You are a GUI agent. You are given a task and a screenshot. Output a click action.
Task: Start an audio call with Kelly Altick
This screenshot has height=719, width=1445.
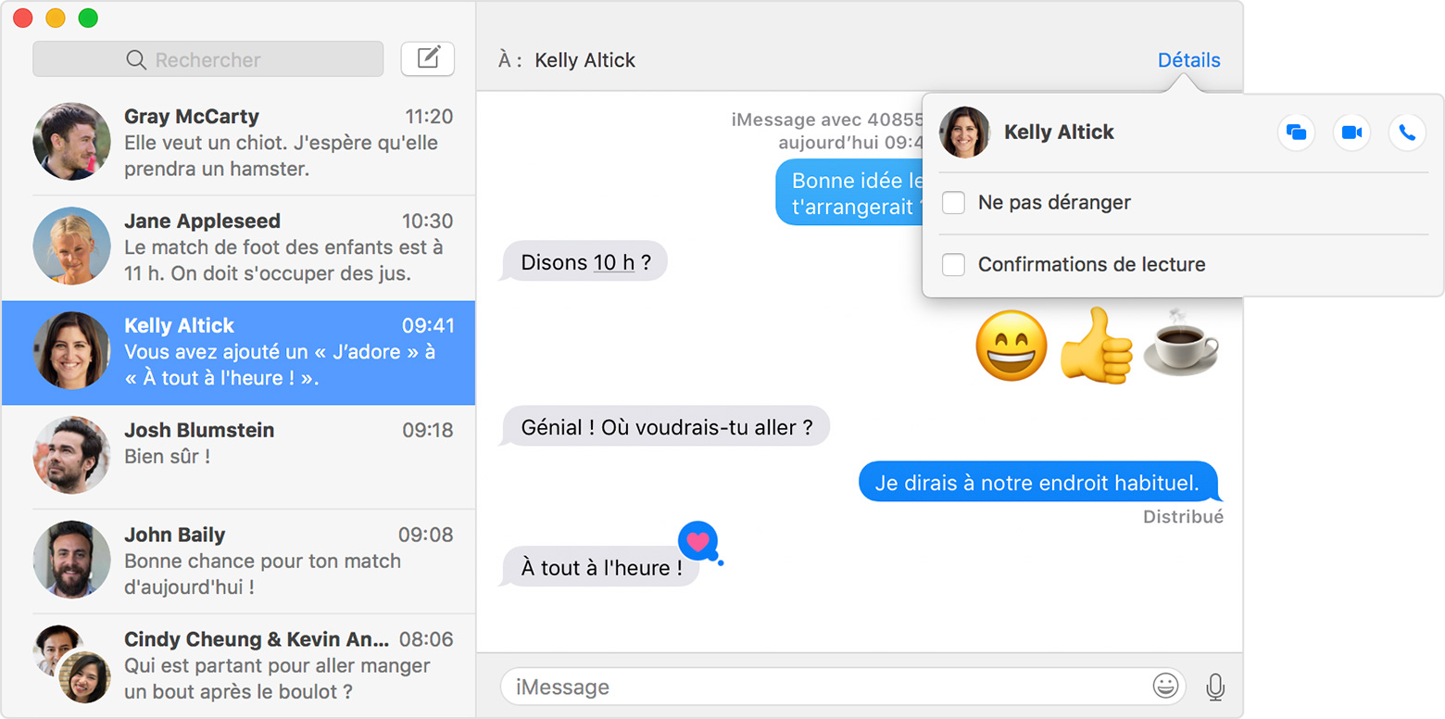tap(1406, 133)
